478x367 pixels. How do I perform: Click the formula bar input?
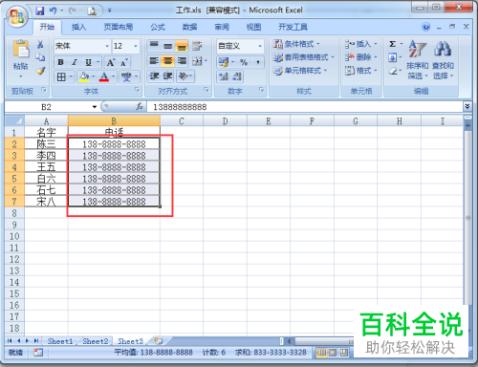(x=304, y=107)
